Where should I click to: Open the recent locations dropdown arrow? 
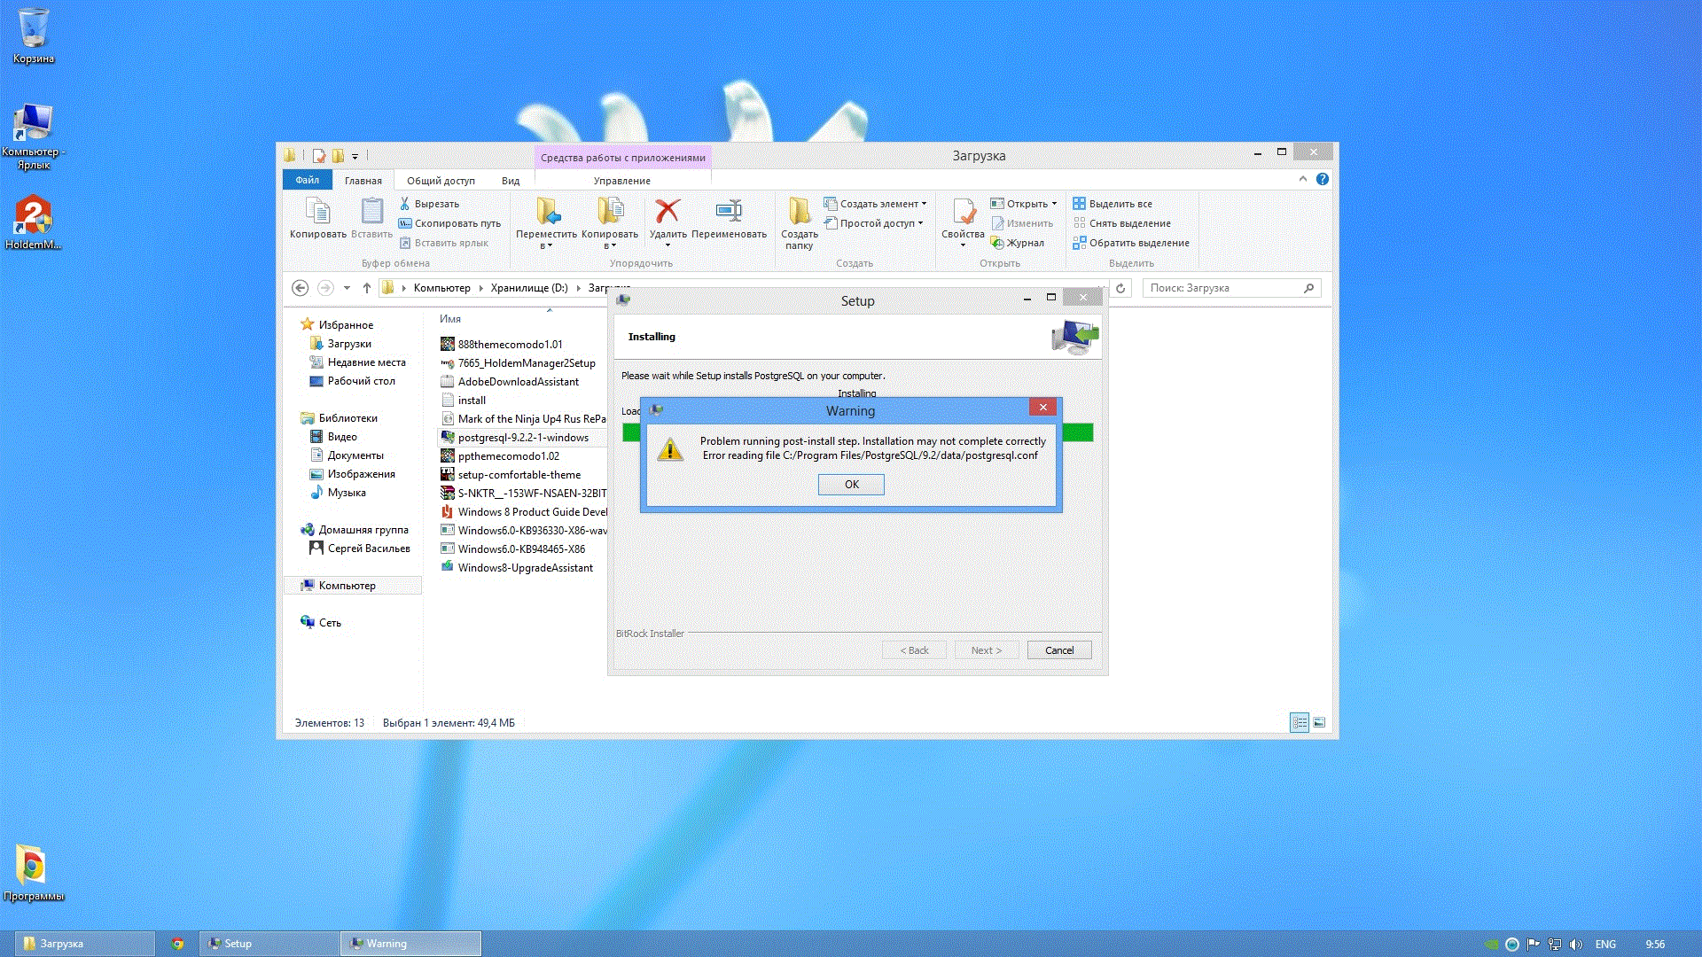347,288
